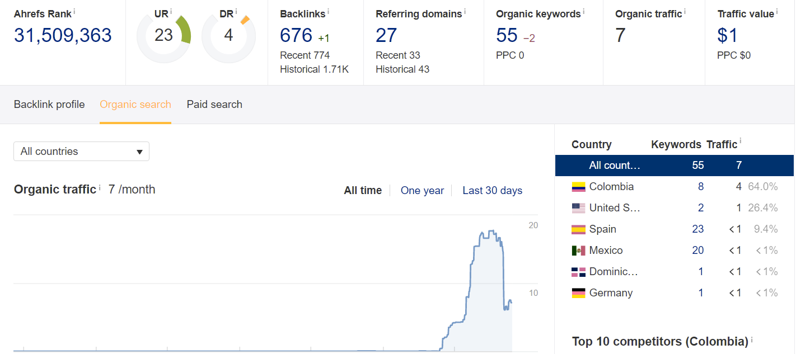Screen dimensions: 796x354
Task: Click Mexico country name
Action: tap(606, 251)
